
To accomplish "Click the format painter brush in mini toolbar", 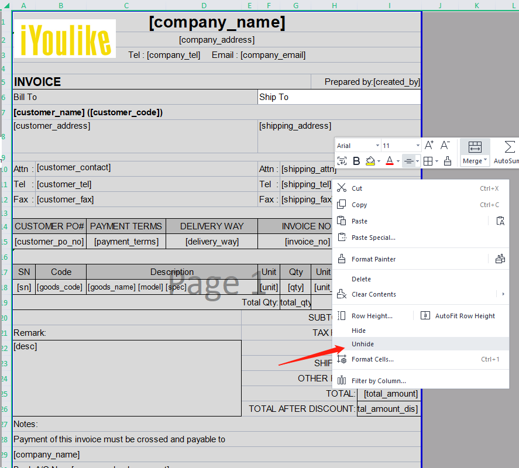I will pos(448,161).
